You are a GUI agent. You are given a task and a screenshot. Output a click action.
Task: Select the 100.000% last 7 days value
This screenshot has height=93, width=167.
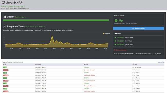120,41
